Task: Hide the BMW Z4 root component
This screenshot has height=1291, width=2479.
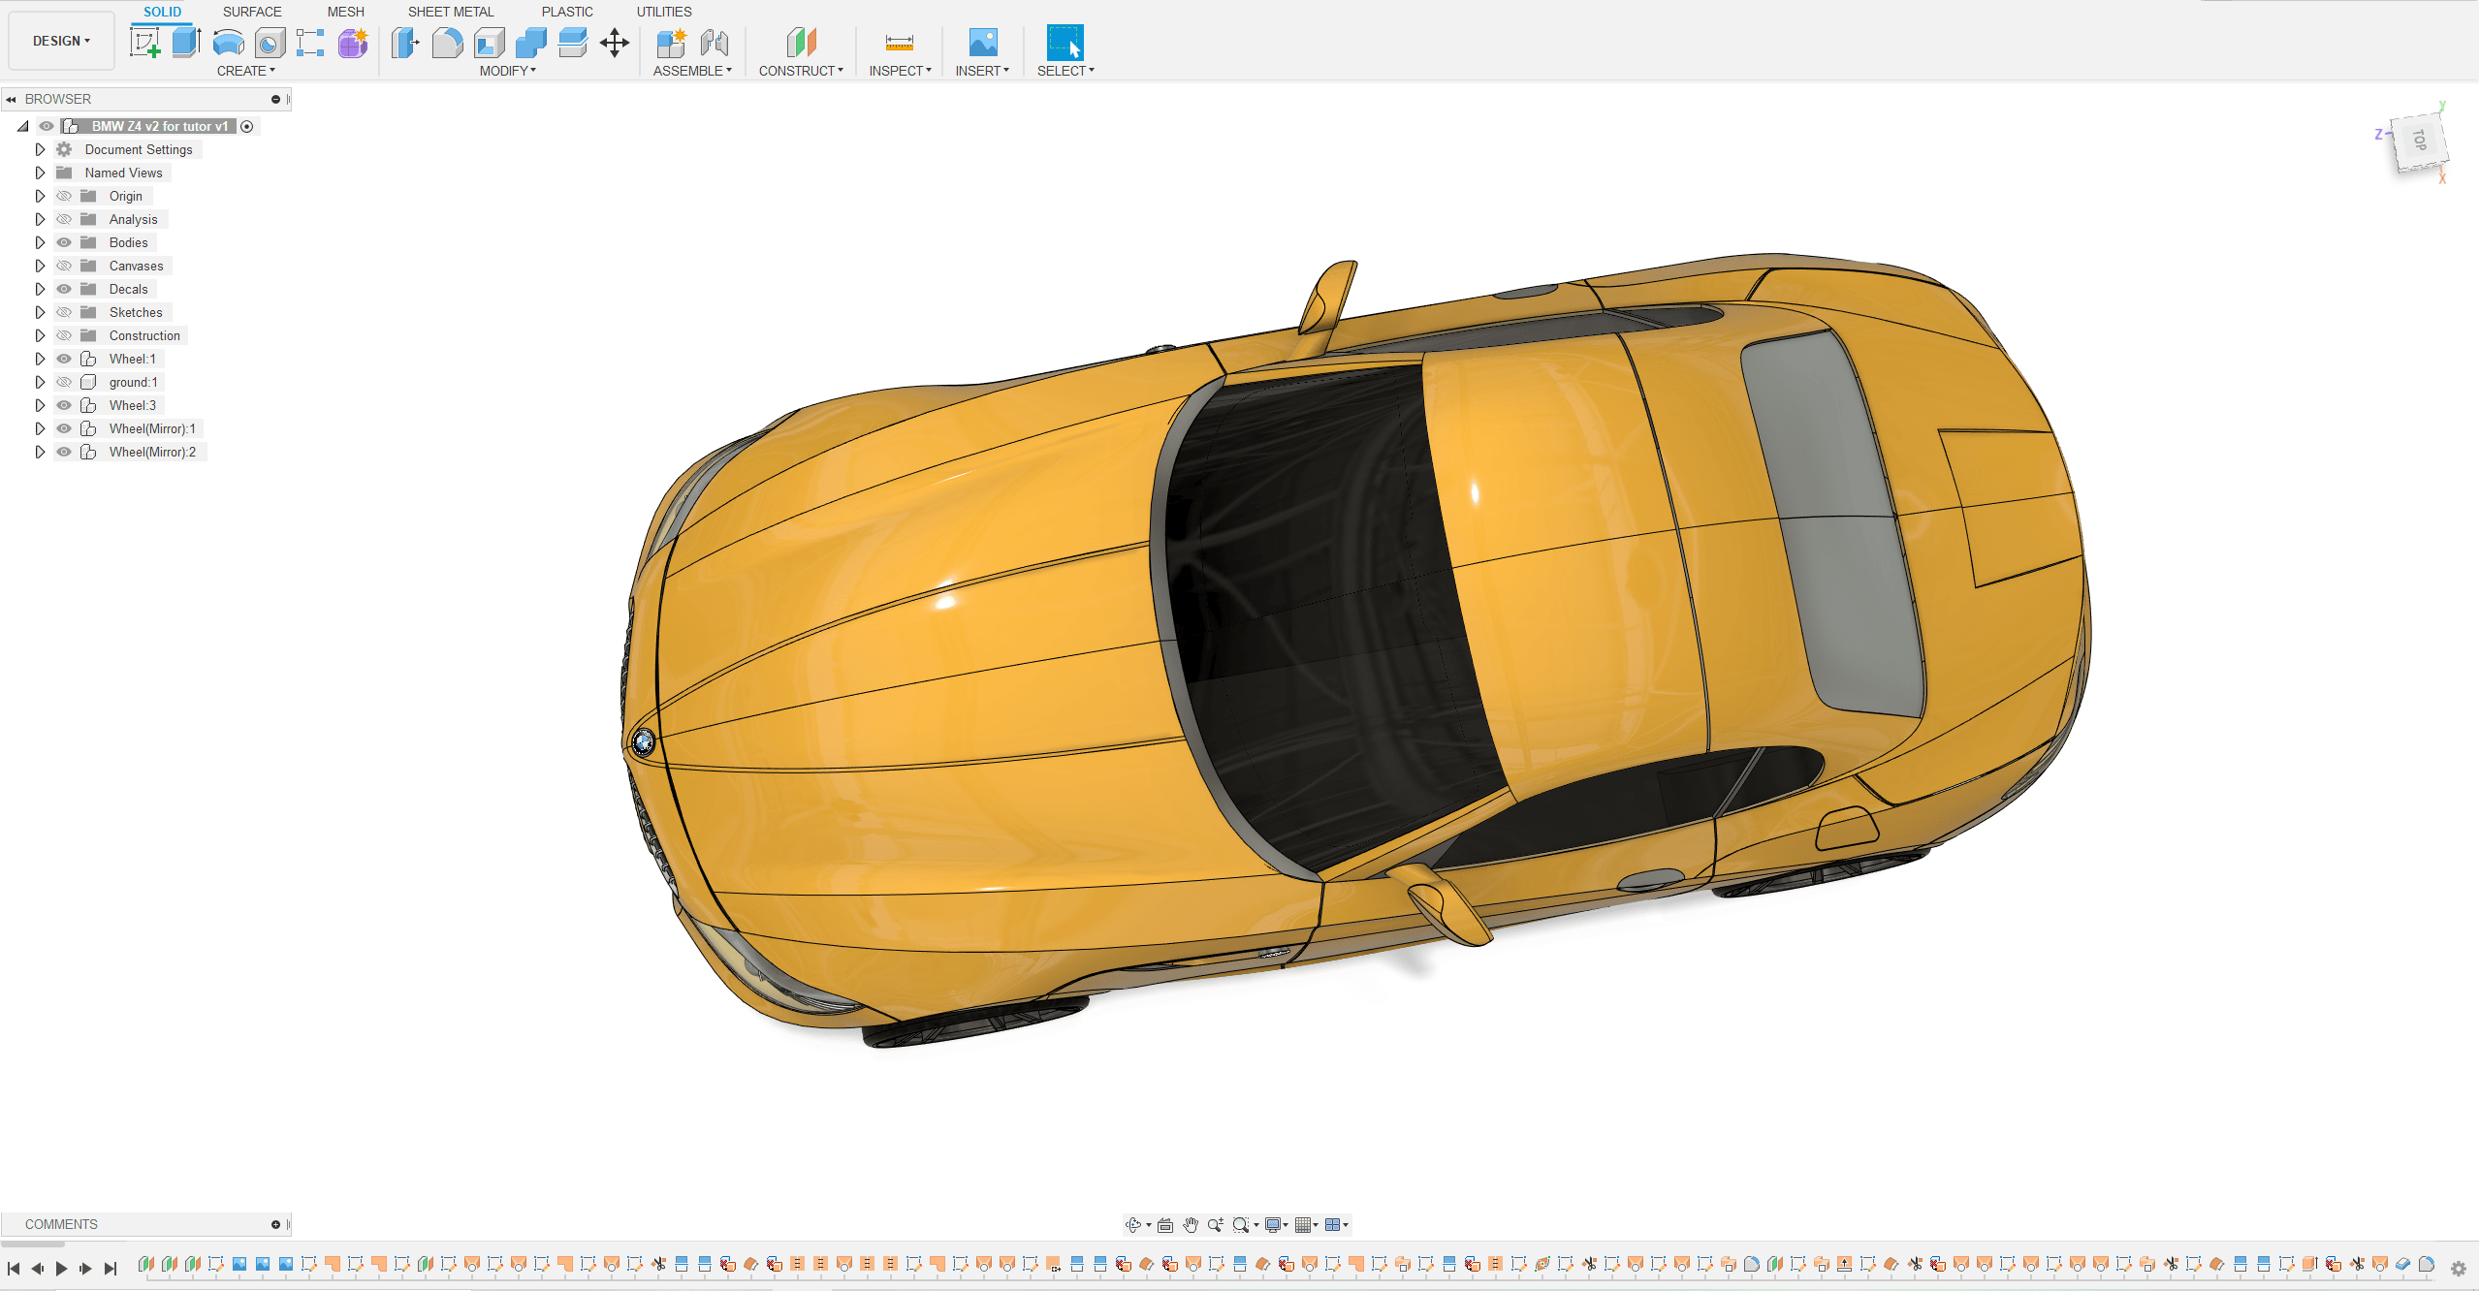Action: [47, 126]
